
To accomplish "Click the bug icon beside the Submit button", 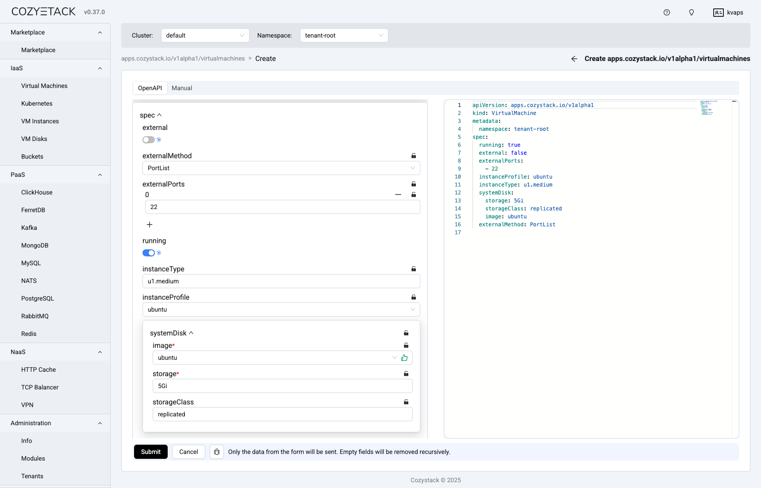I will point(216,452).
